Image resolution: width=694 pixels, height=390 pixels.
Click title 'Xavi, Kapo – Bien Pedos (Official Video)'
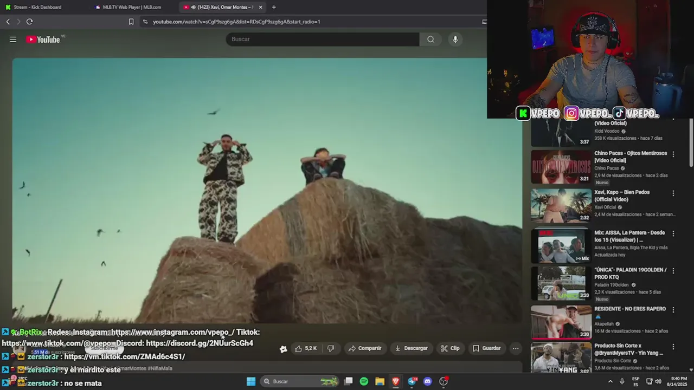point(622,196)
